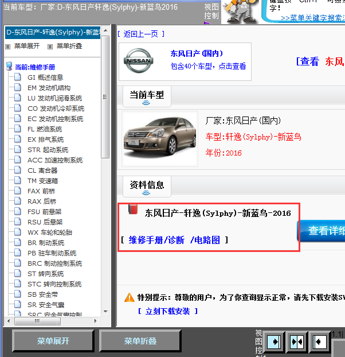The width and height of the screenshot is (345, 357).
Task: Click the Sylphy car thumbnail image
Action: [160, 139]
